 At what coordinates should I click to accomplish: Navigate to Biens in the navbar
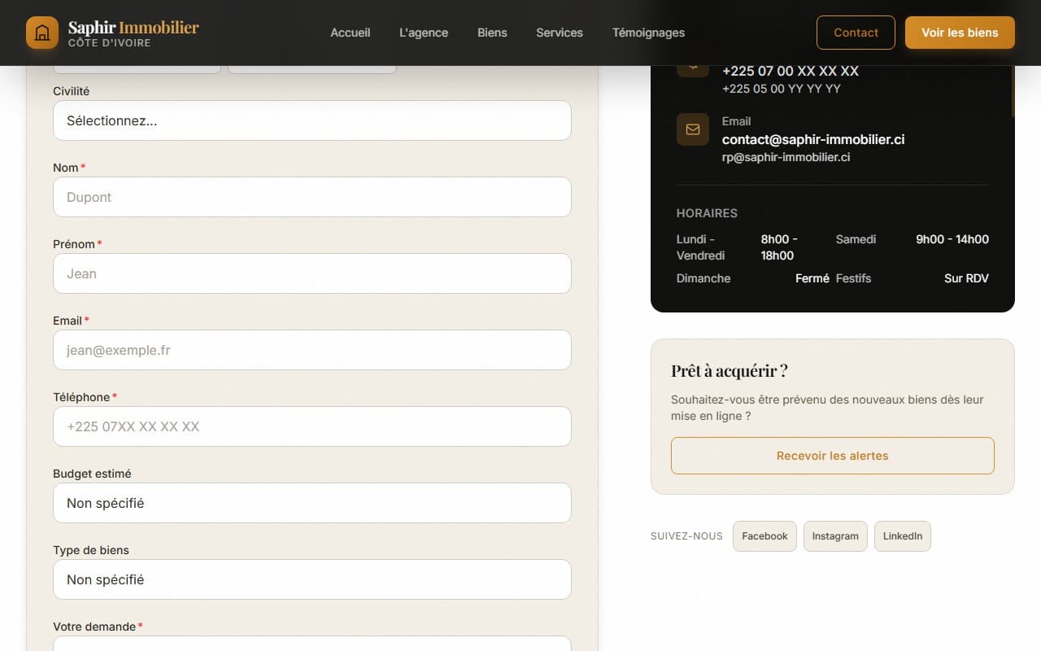492,33
